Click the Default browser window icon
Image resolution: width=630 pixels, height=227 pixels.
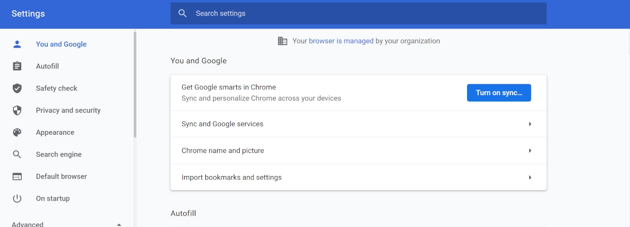[x=17, y=177]
